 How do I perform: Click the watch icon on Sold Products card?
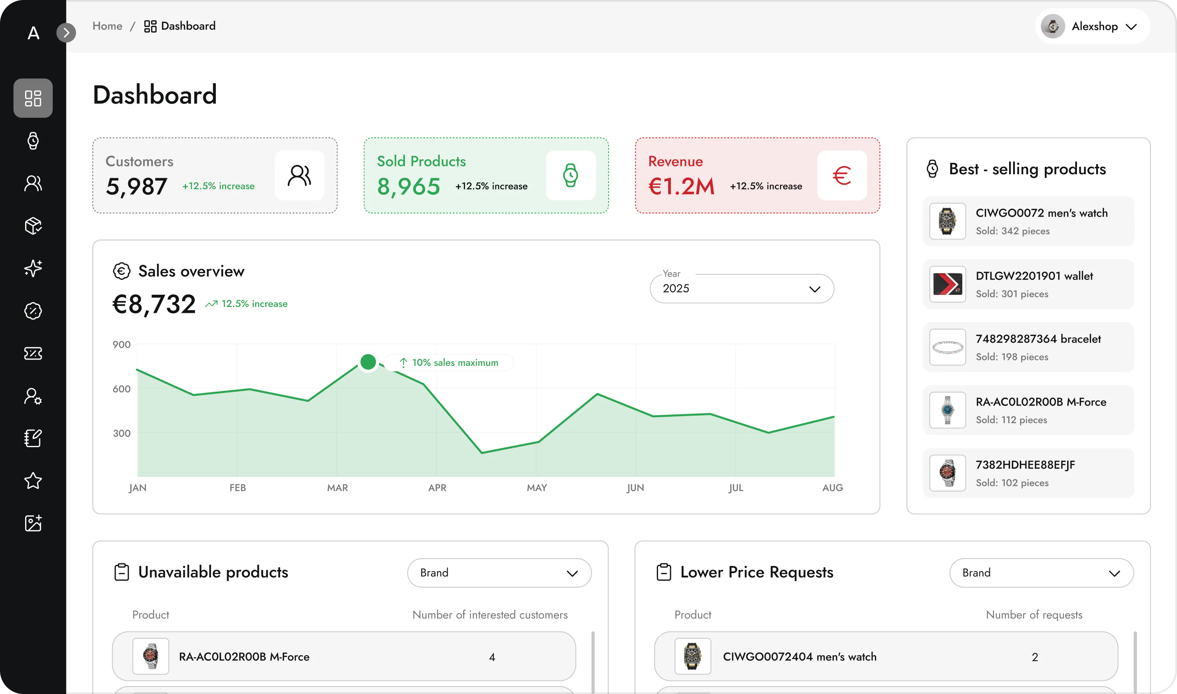(x=571, y=175)
